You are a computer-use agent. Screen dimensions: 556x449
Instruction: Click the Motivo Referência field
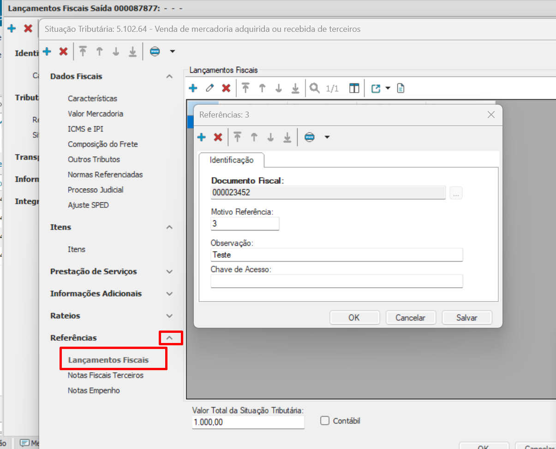(245, 224)
